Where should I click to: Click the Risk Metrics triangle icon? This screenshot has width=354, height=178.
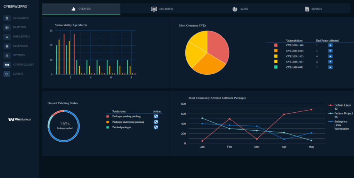click(7, 37)
